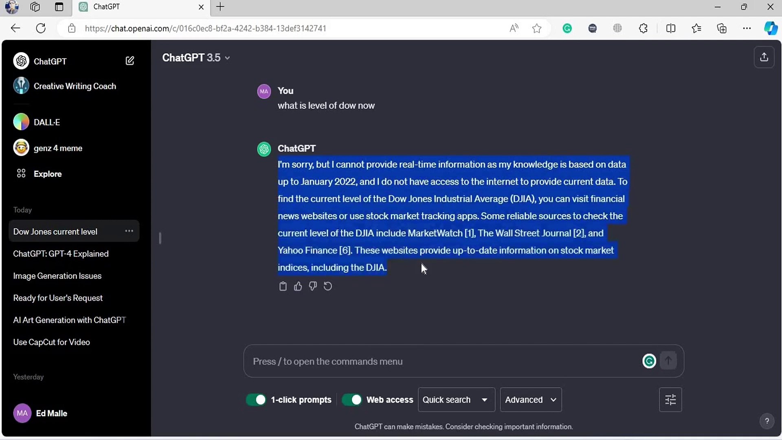This screenshot has height=440, width=782.
Task: Open the Quick search dropdown
Action: (456, 400)
